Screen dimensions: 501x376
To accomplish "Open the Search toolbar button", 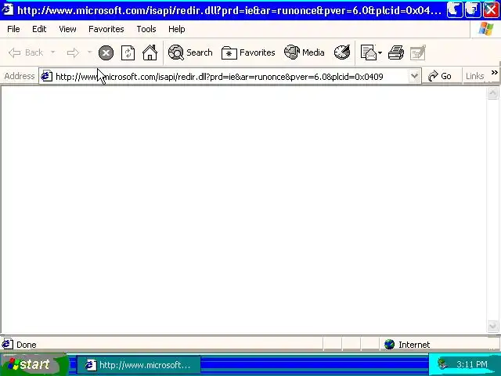I will [190, 52].
